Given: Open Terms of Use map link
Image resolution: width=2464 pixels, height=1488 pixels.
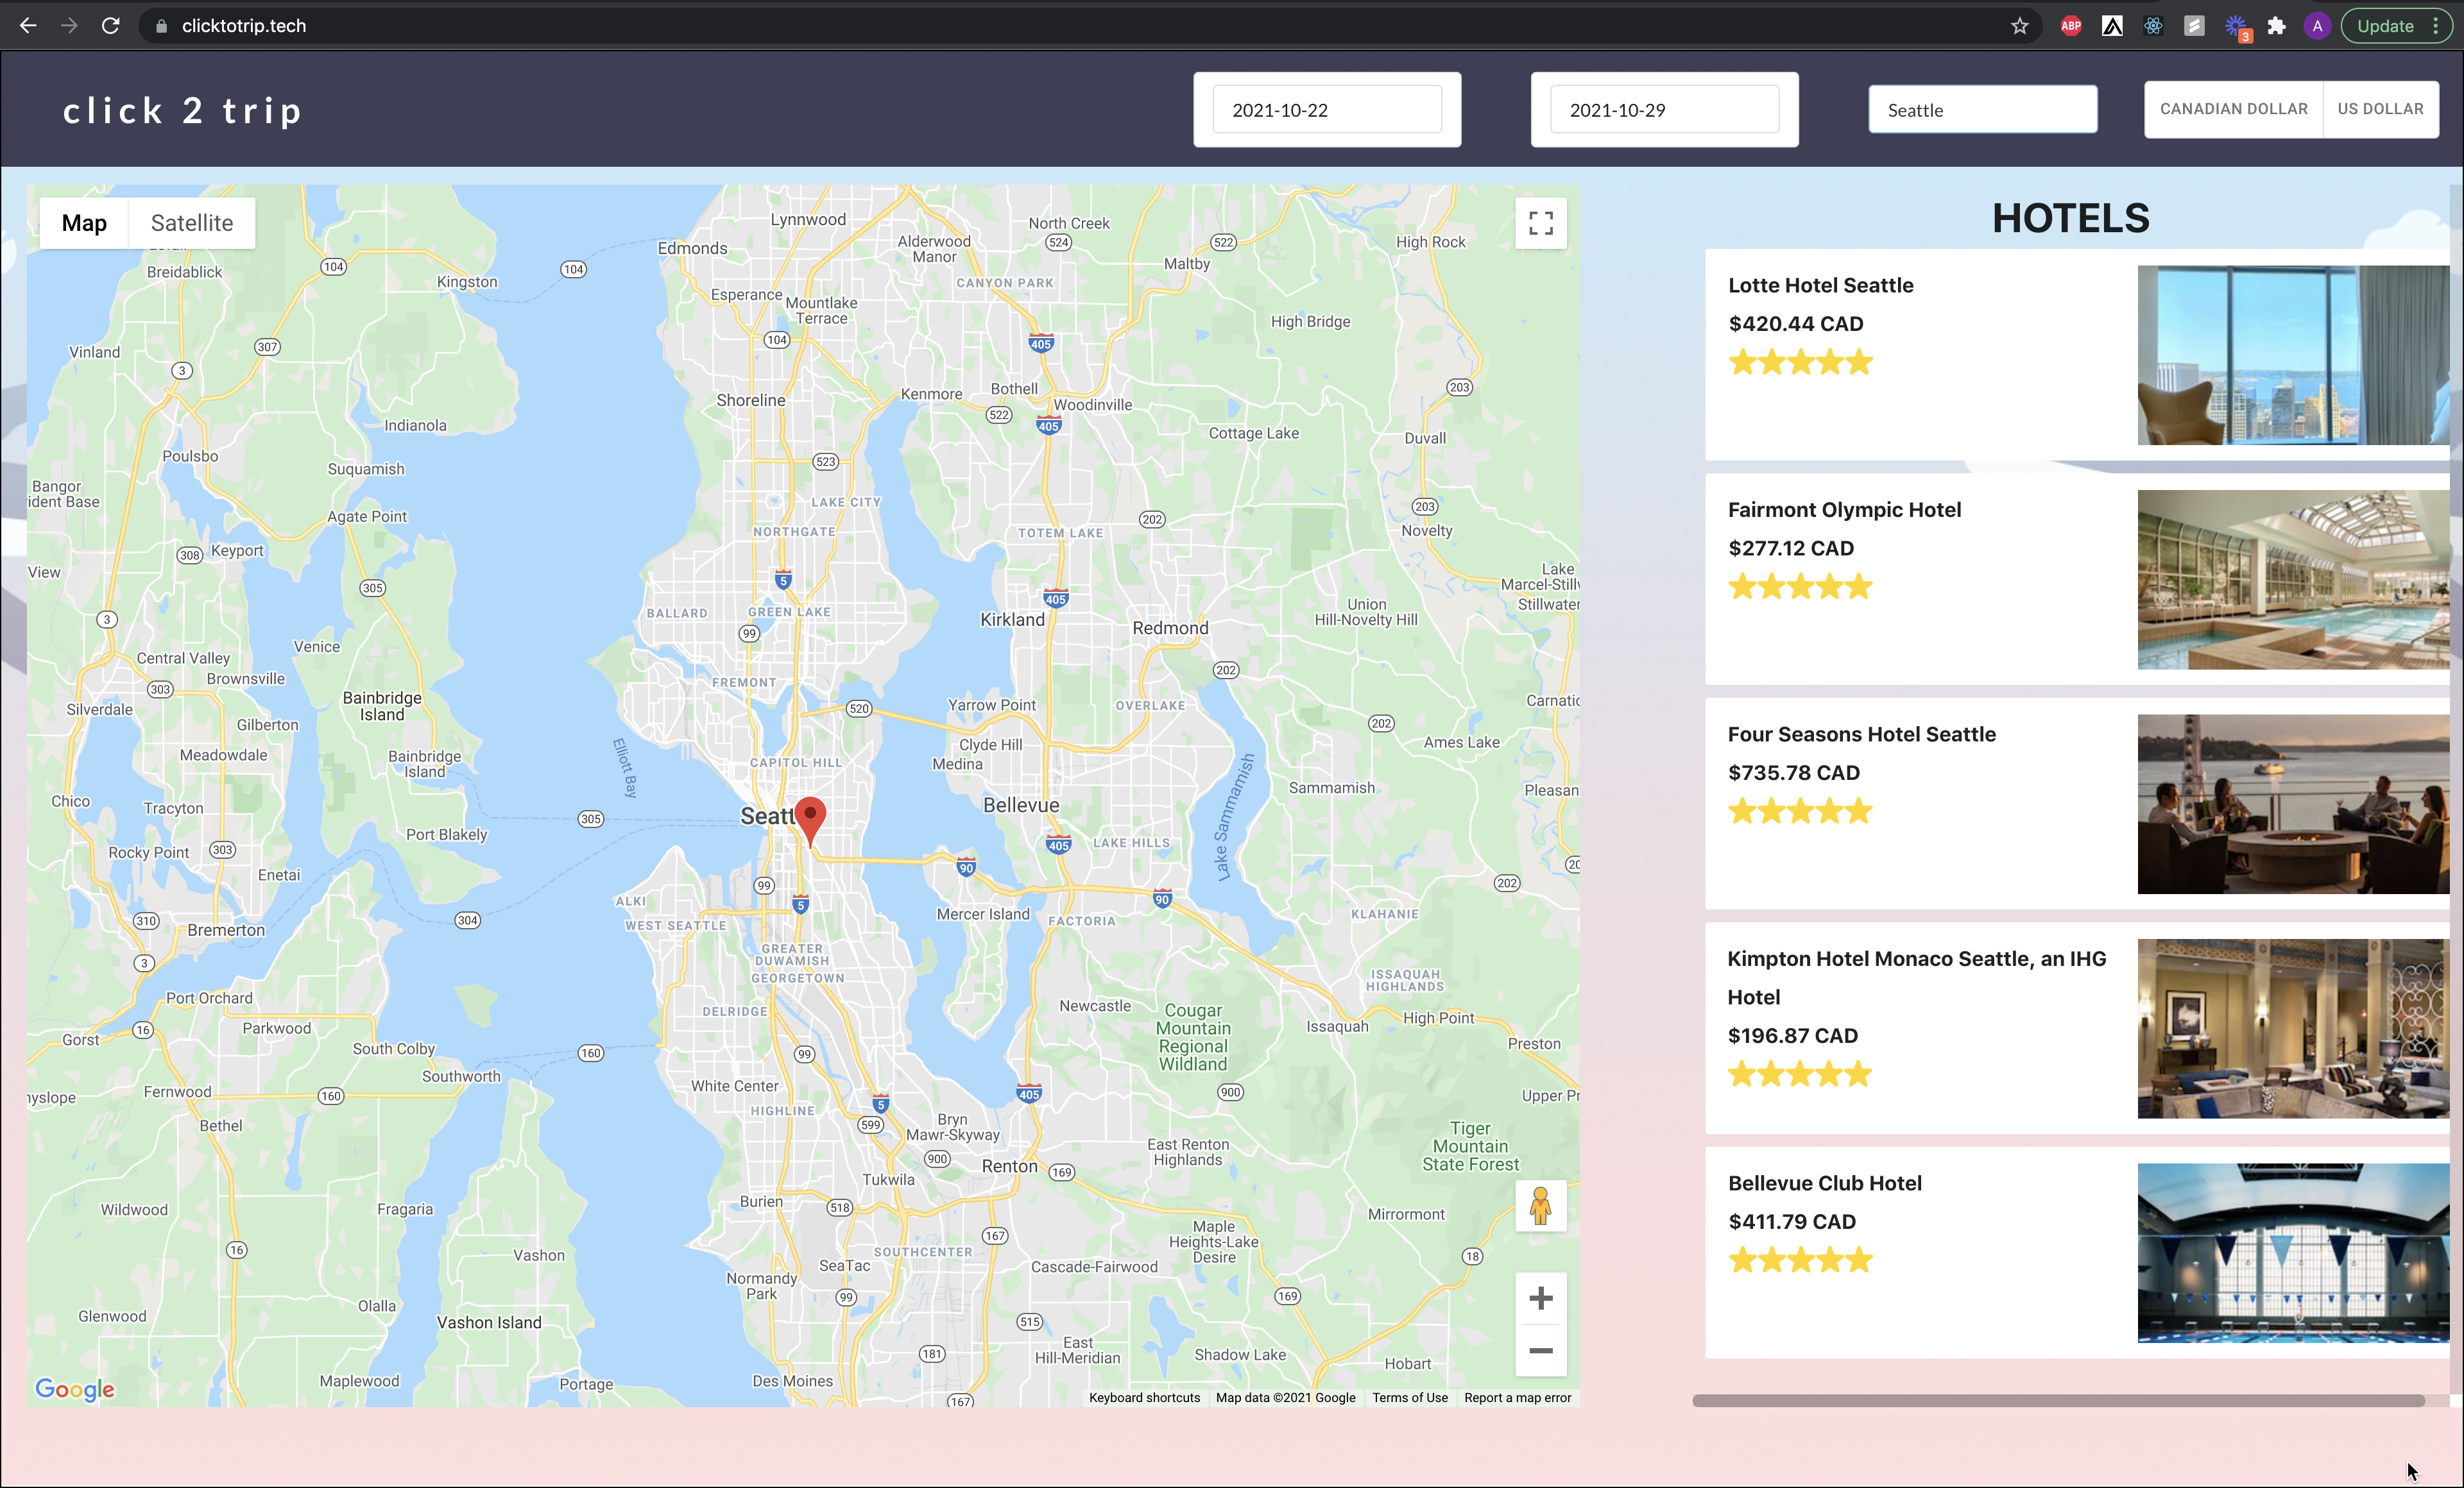Looking at the screenshot, I should click(x=1409, y=1397).
